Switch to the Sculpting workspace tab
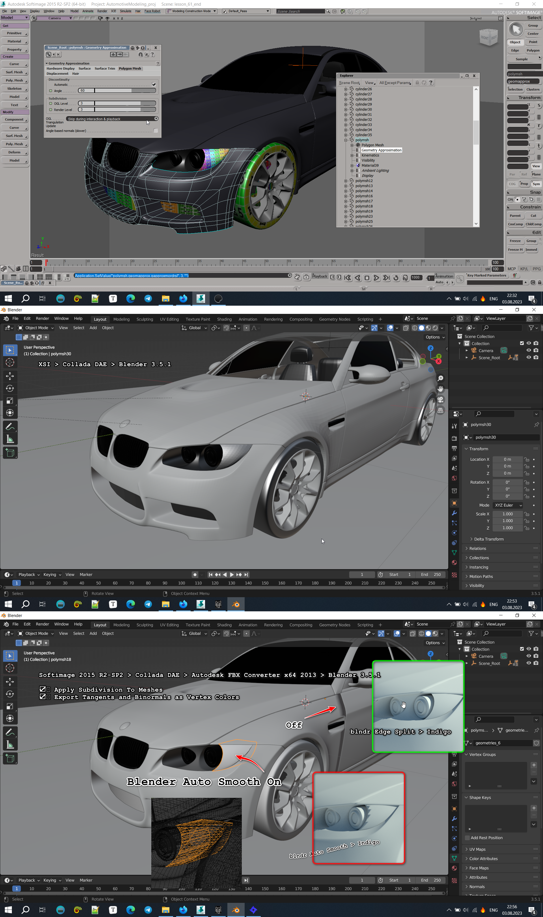This screenshot has height=917, width=543. click(145, 319)
